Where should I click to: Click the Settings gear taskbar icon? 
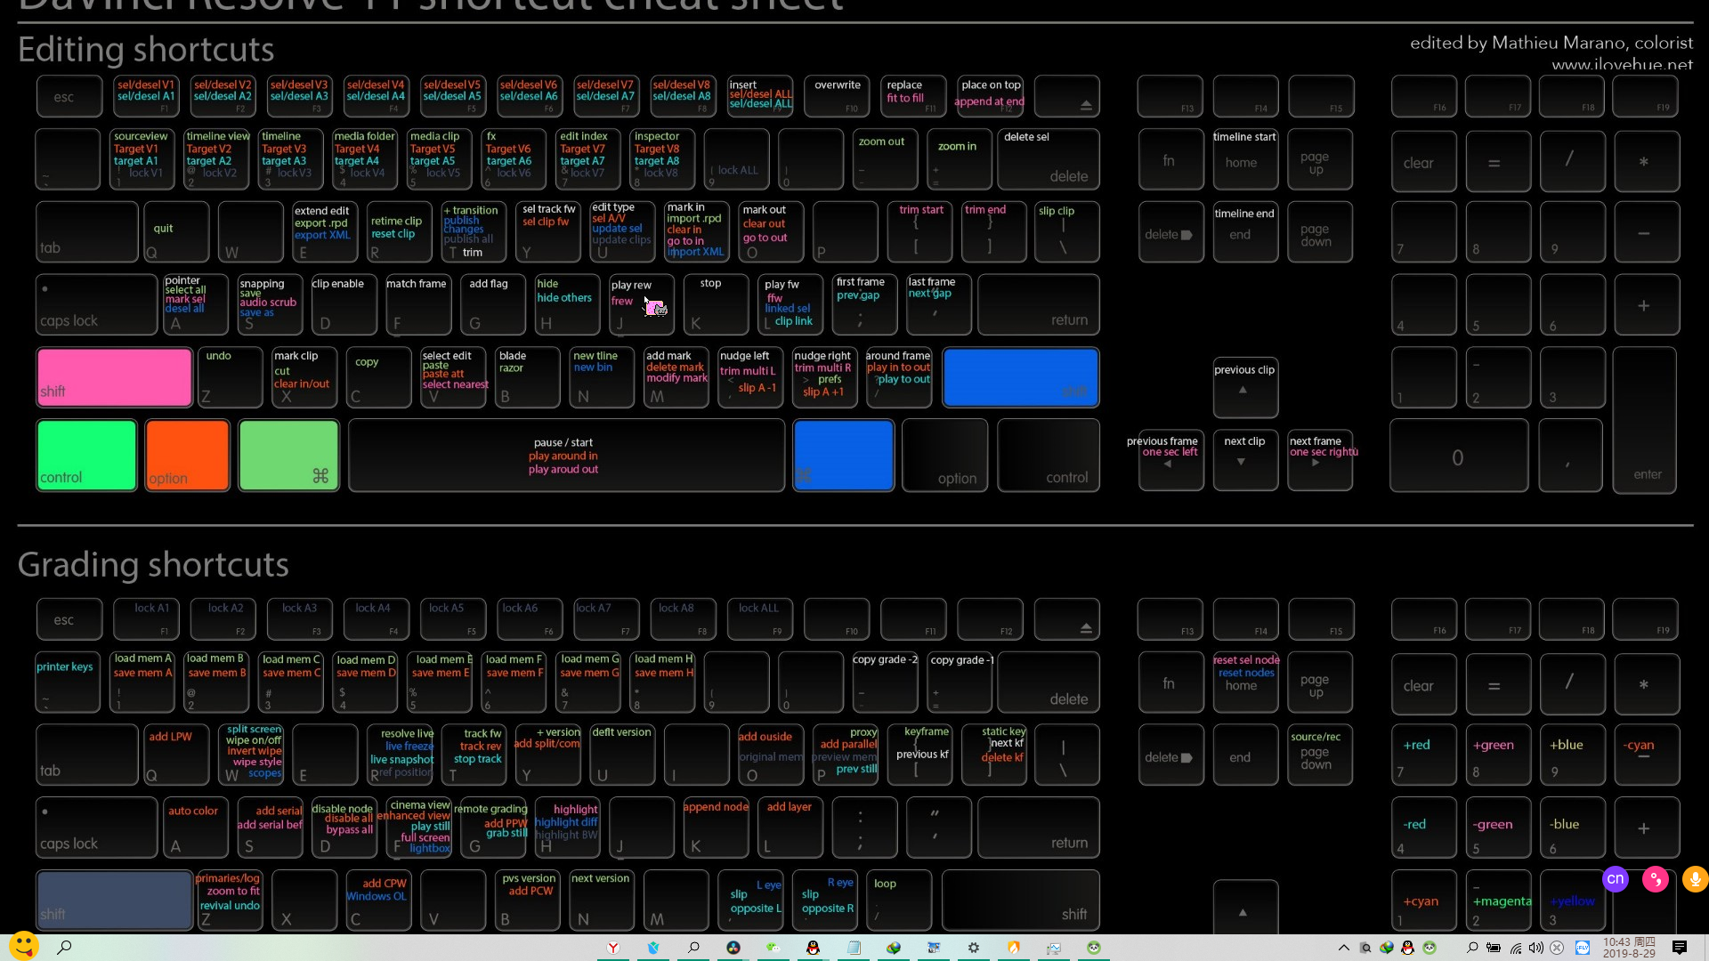(974, 948)
